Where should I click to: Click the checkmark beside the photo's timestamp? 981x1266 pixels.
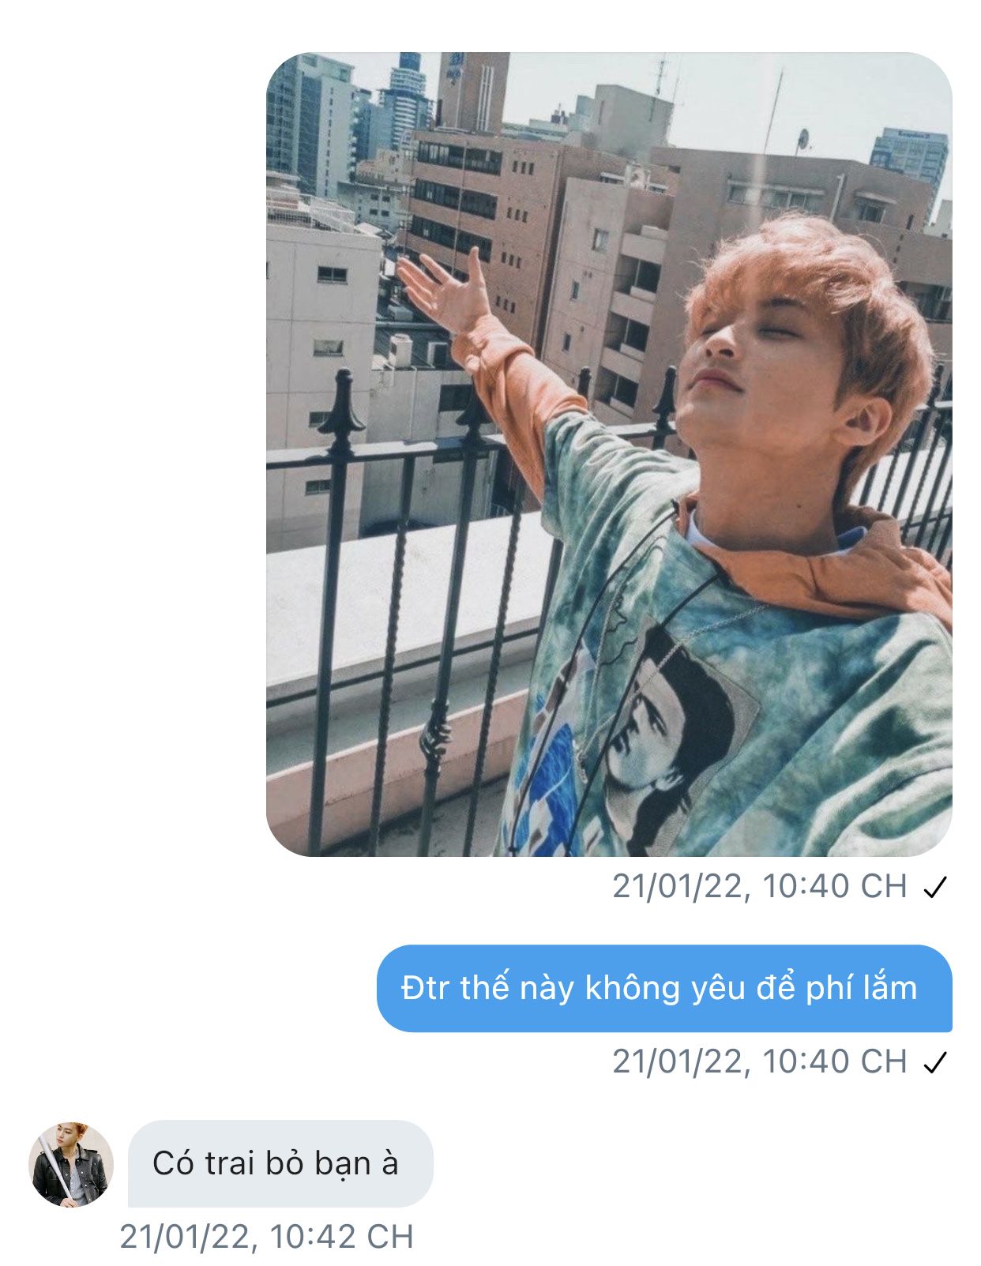[x=934, y=888]
